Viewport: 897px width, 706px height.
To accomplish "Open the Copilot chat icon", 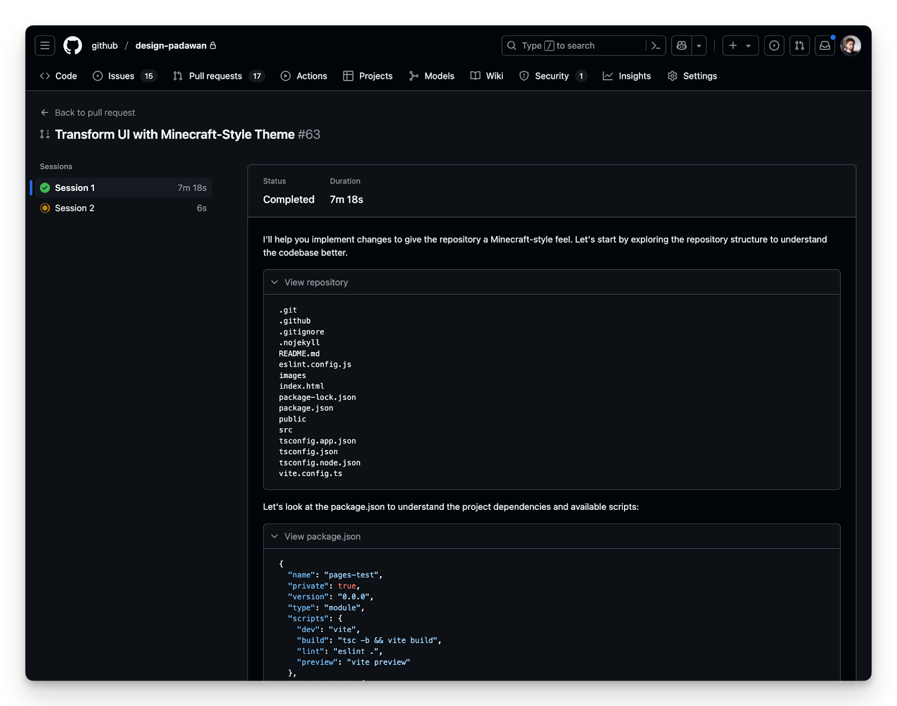I will coord(682,45).
